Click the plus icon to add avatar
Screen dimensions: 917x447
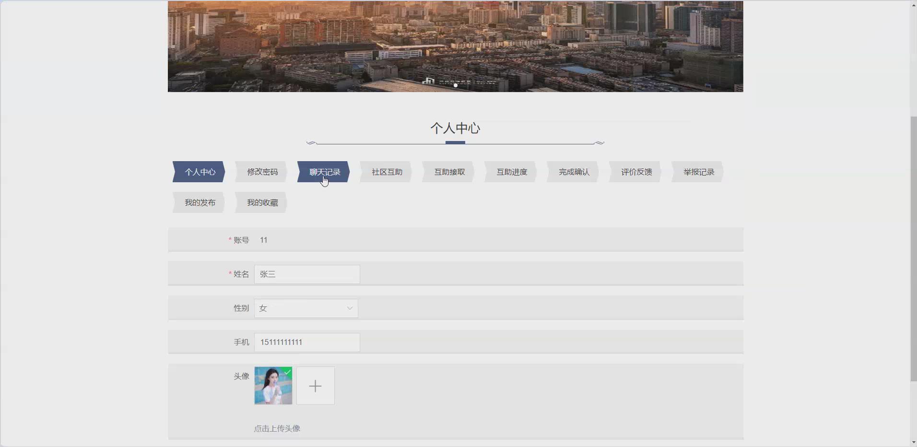(x=315, y=386)
